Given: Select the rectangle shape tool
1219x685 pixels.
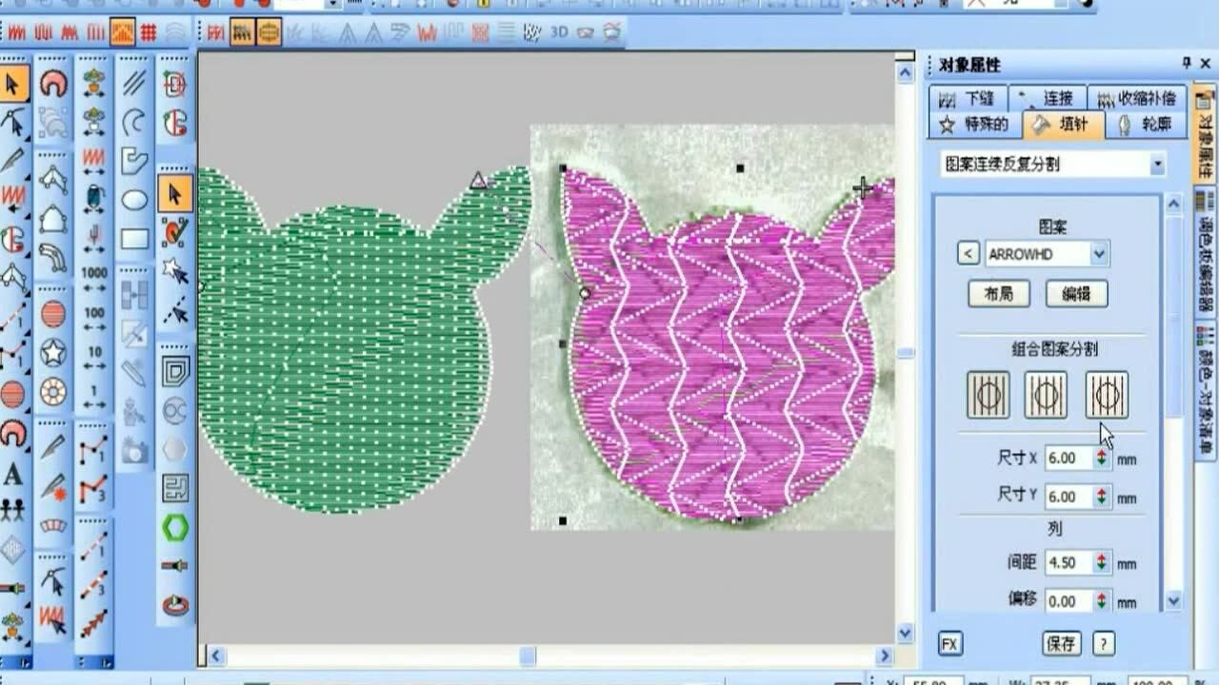Looking at the screenshot, I should pos(134,238).
